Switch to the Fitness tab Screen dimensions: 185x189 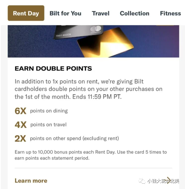[170, 13]
